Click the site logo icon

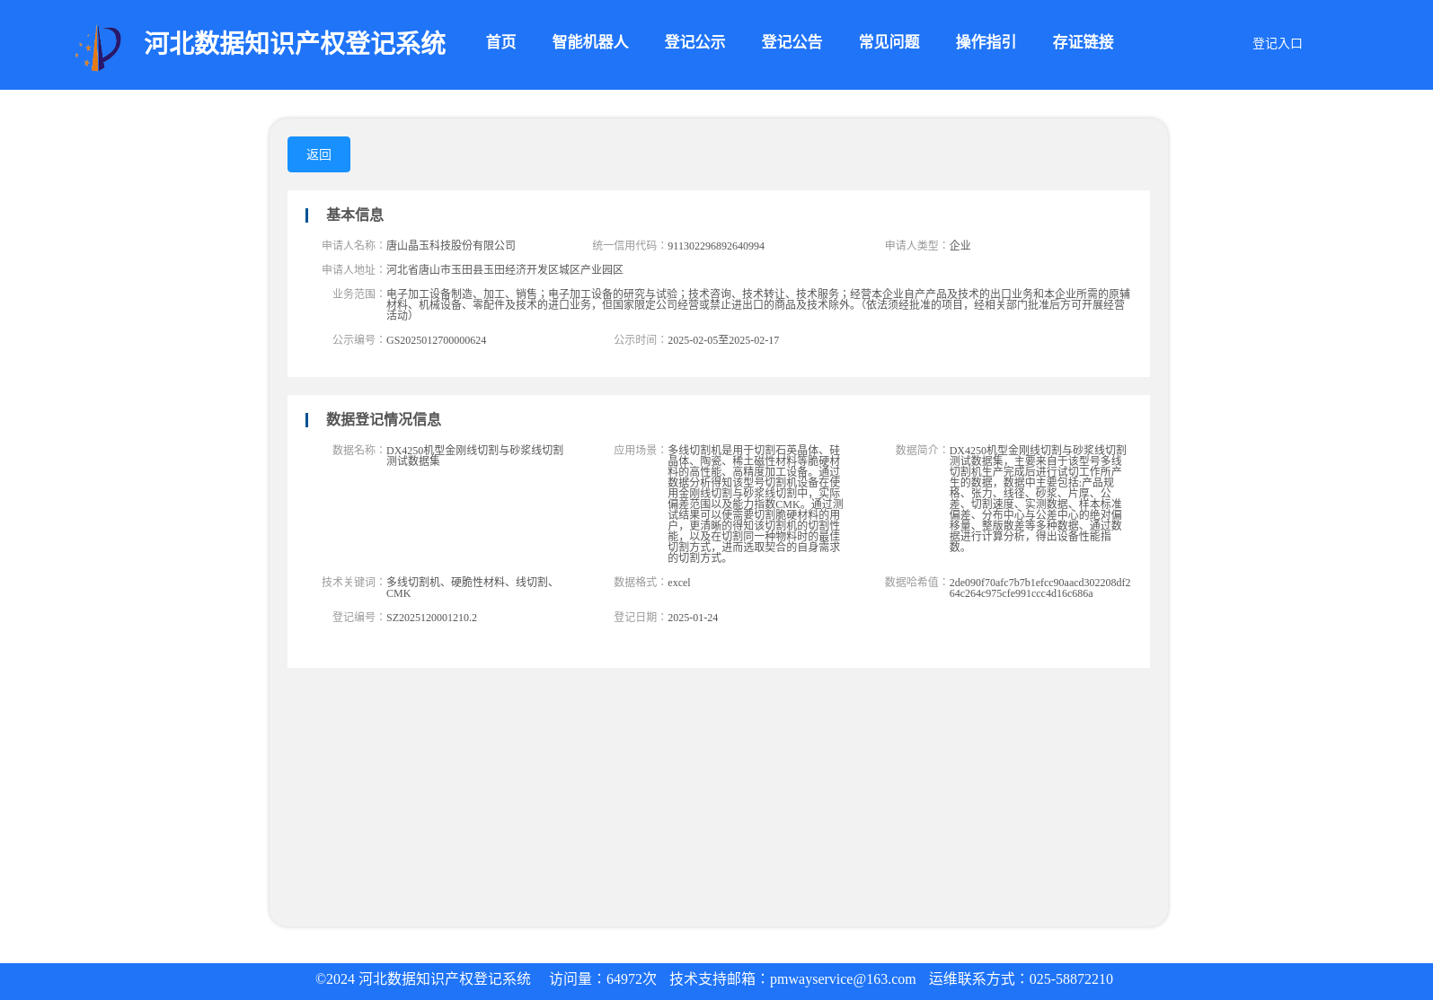[x=98, y=48]
